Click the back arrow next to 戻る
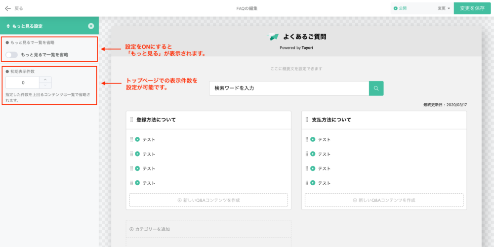 point(8,8)
